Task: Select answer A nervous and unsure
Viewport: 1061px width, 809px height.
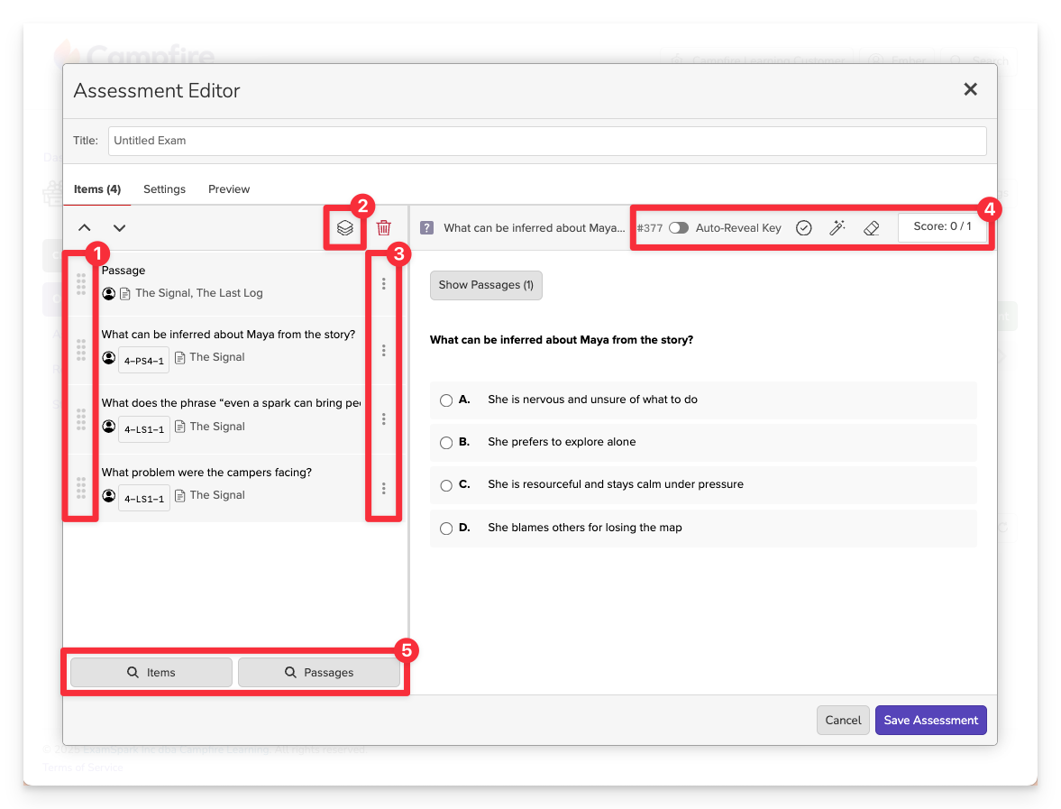Action: (x=446, y=400)
